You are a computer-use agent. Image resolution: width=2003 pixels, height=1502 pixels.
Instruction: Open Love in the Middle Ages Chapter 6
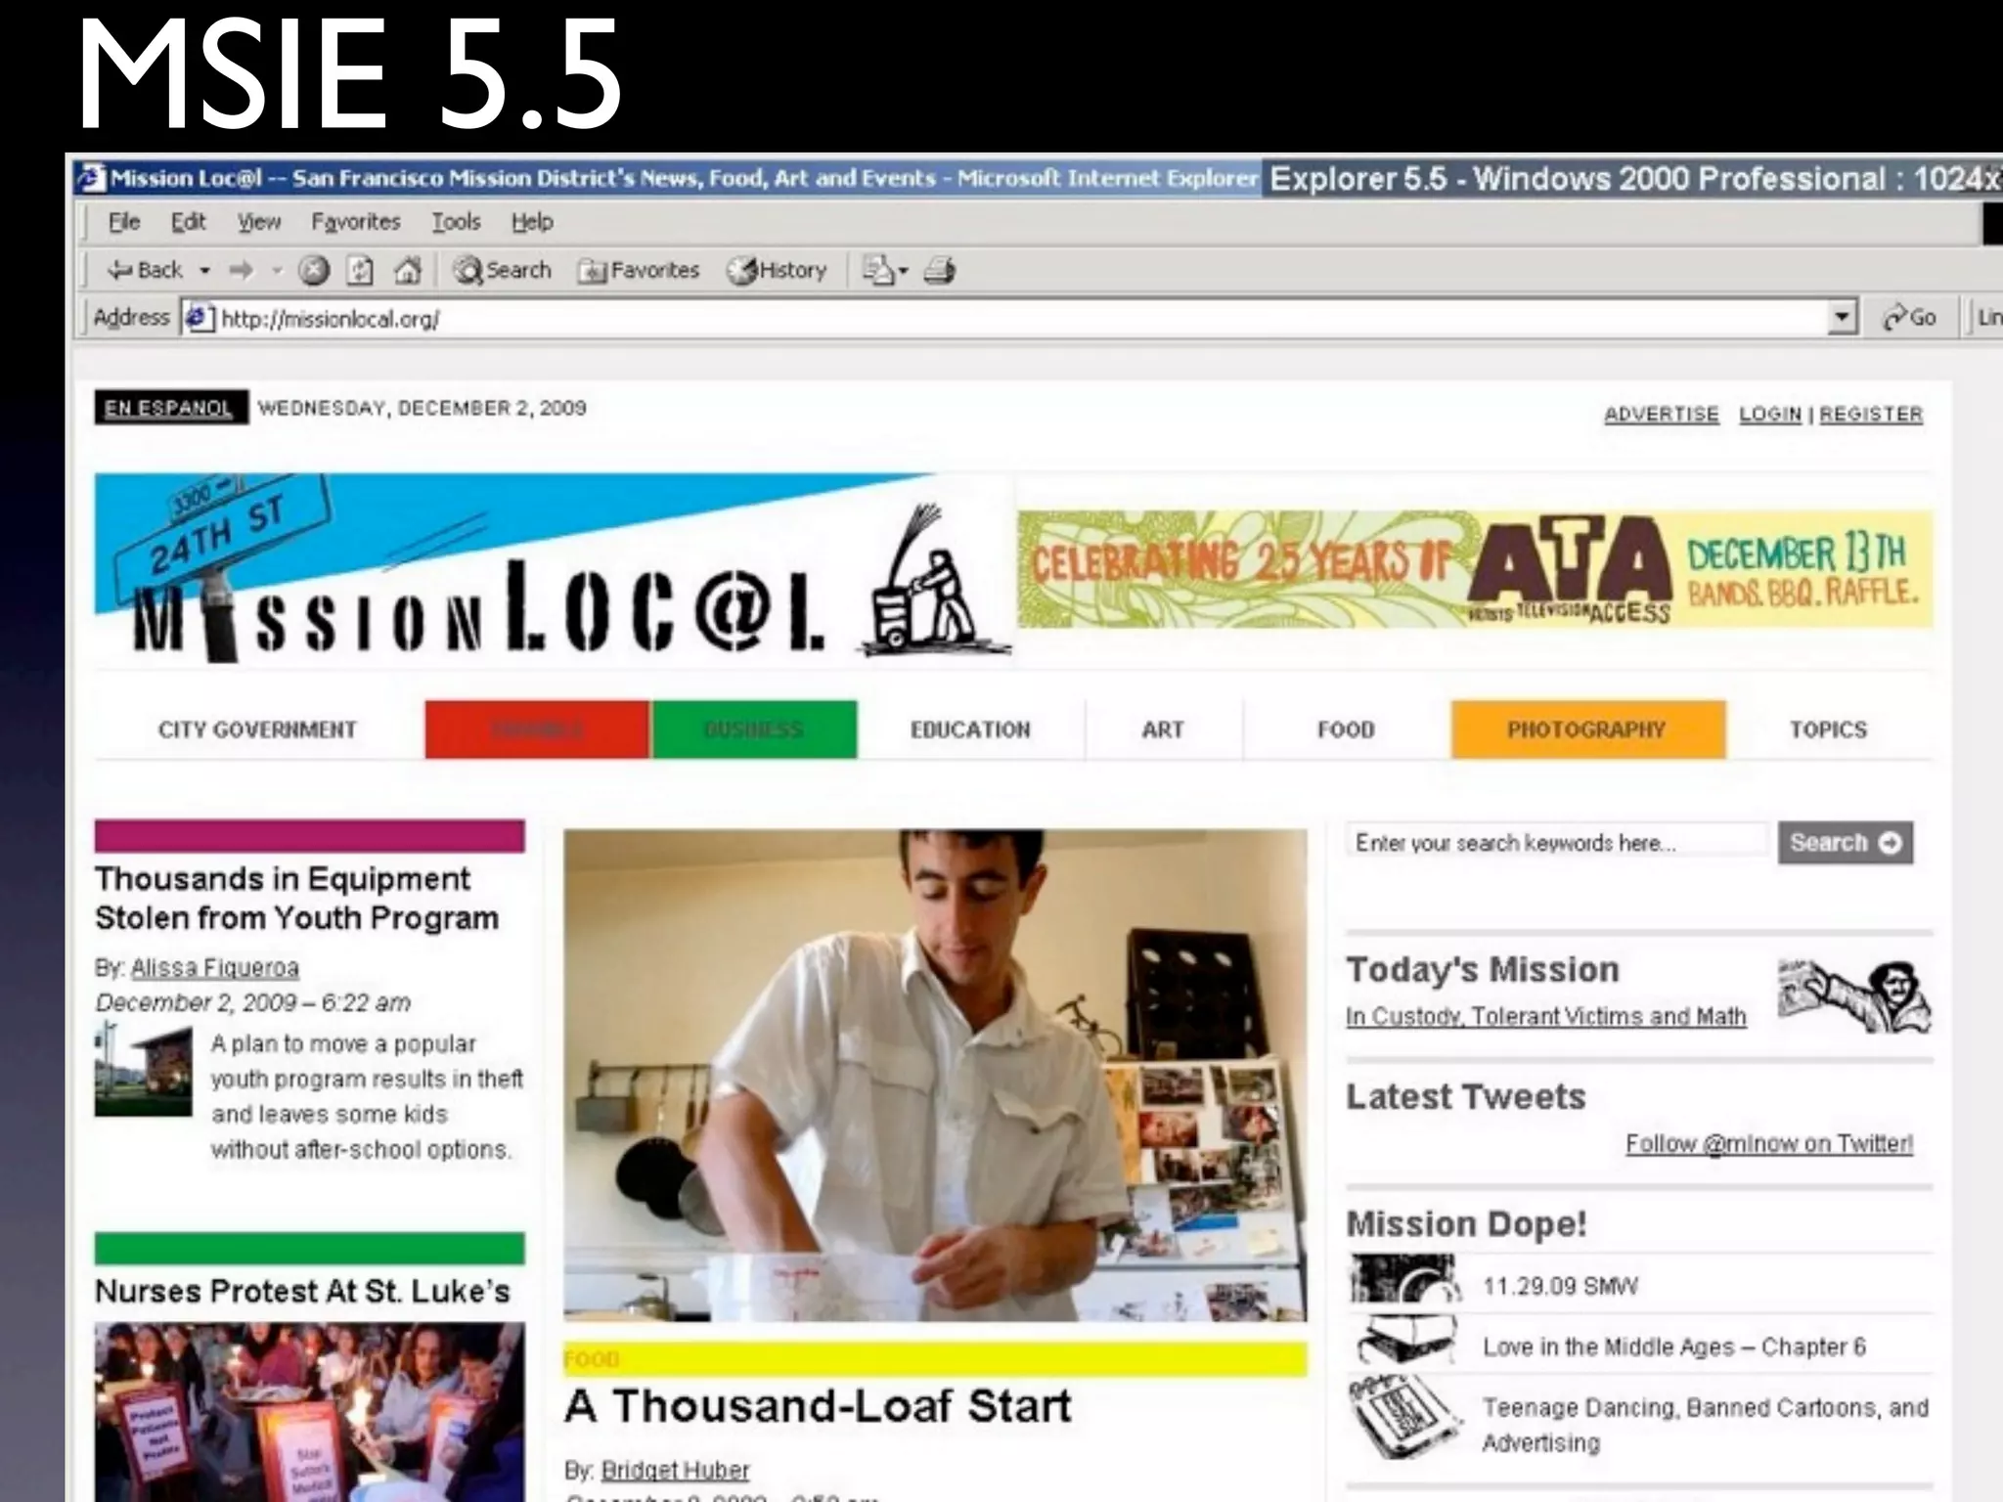point(1673,1347)
